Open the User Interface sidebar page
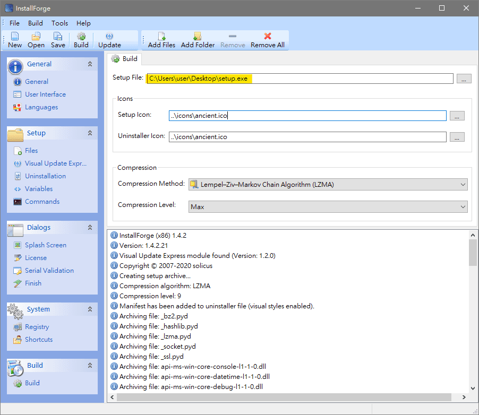 coord(45,94)
